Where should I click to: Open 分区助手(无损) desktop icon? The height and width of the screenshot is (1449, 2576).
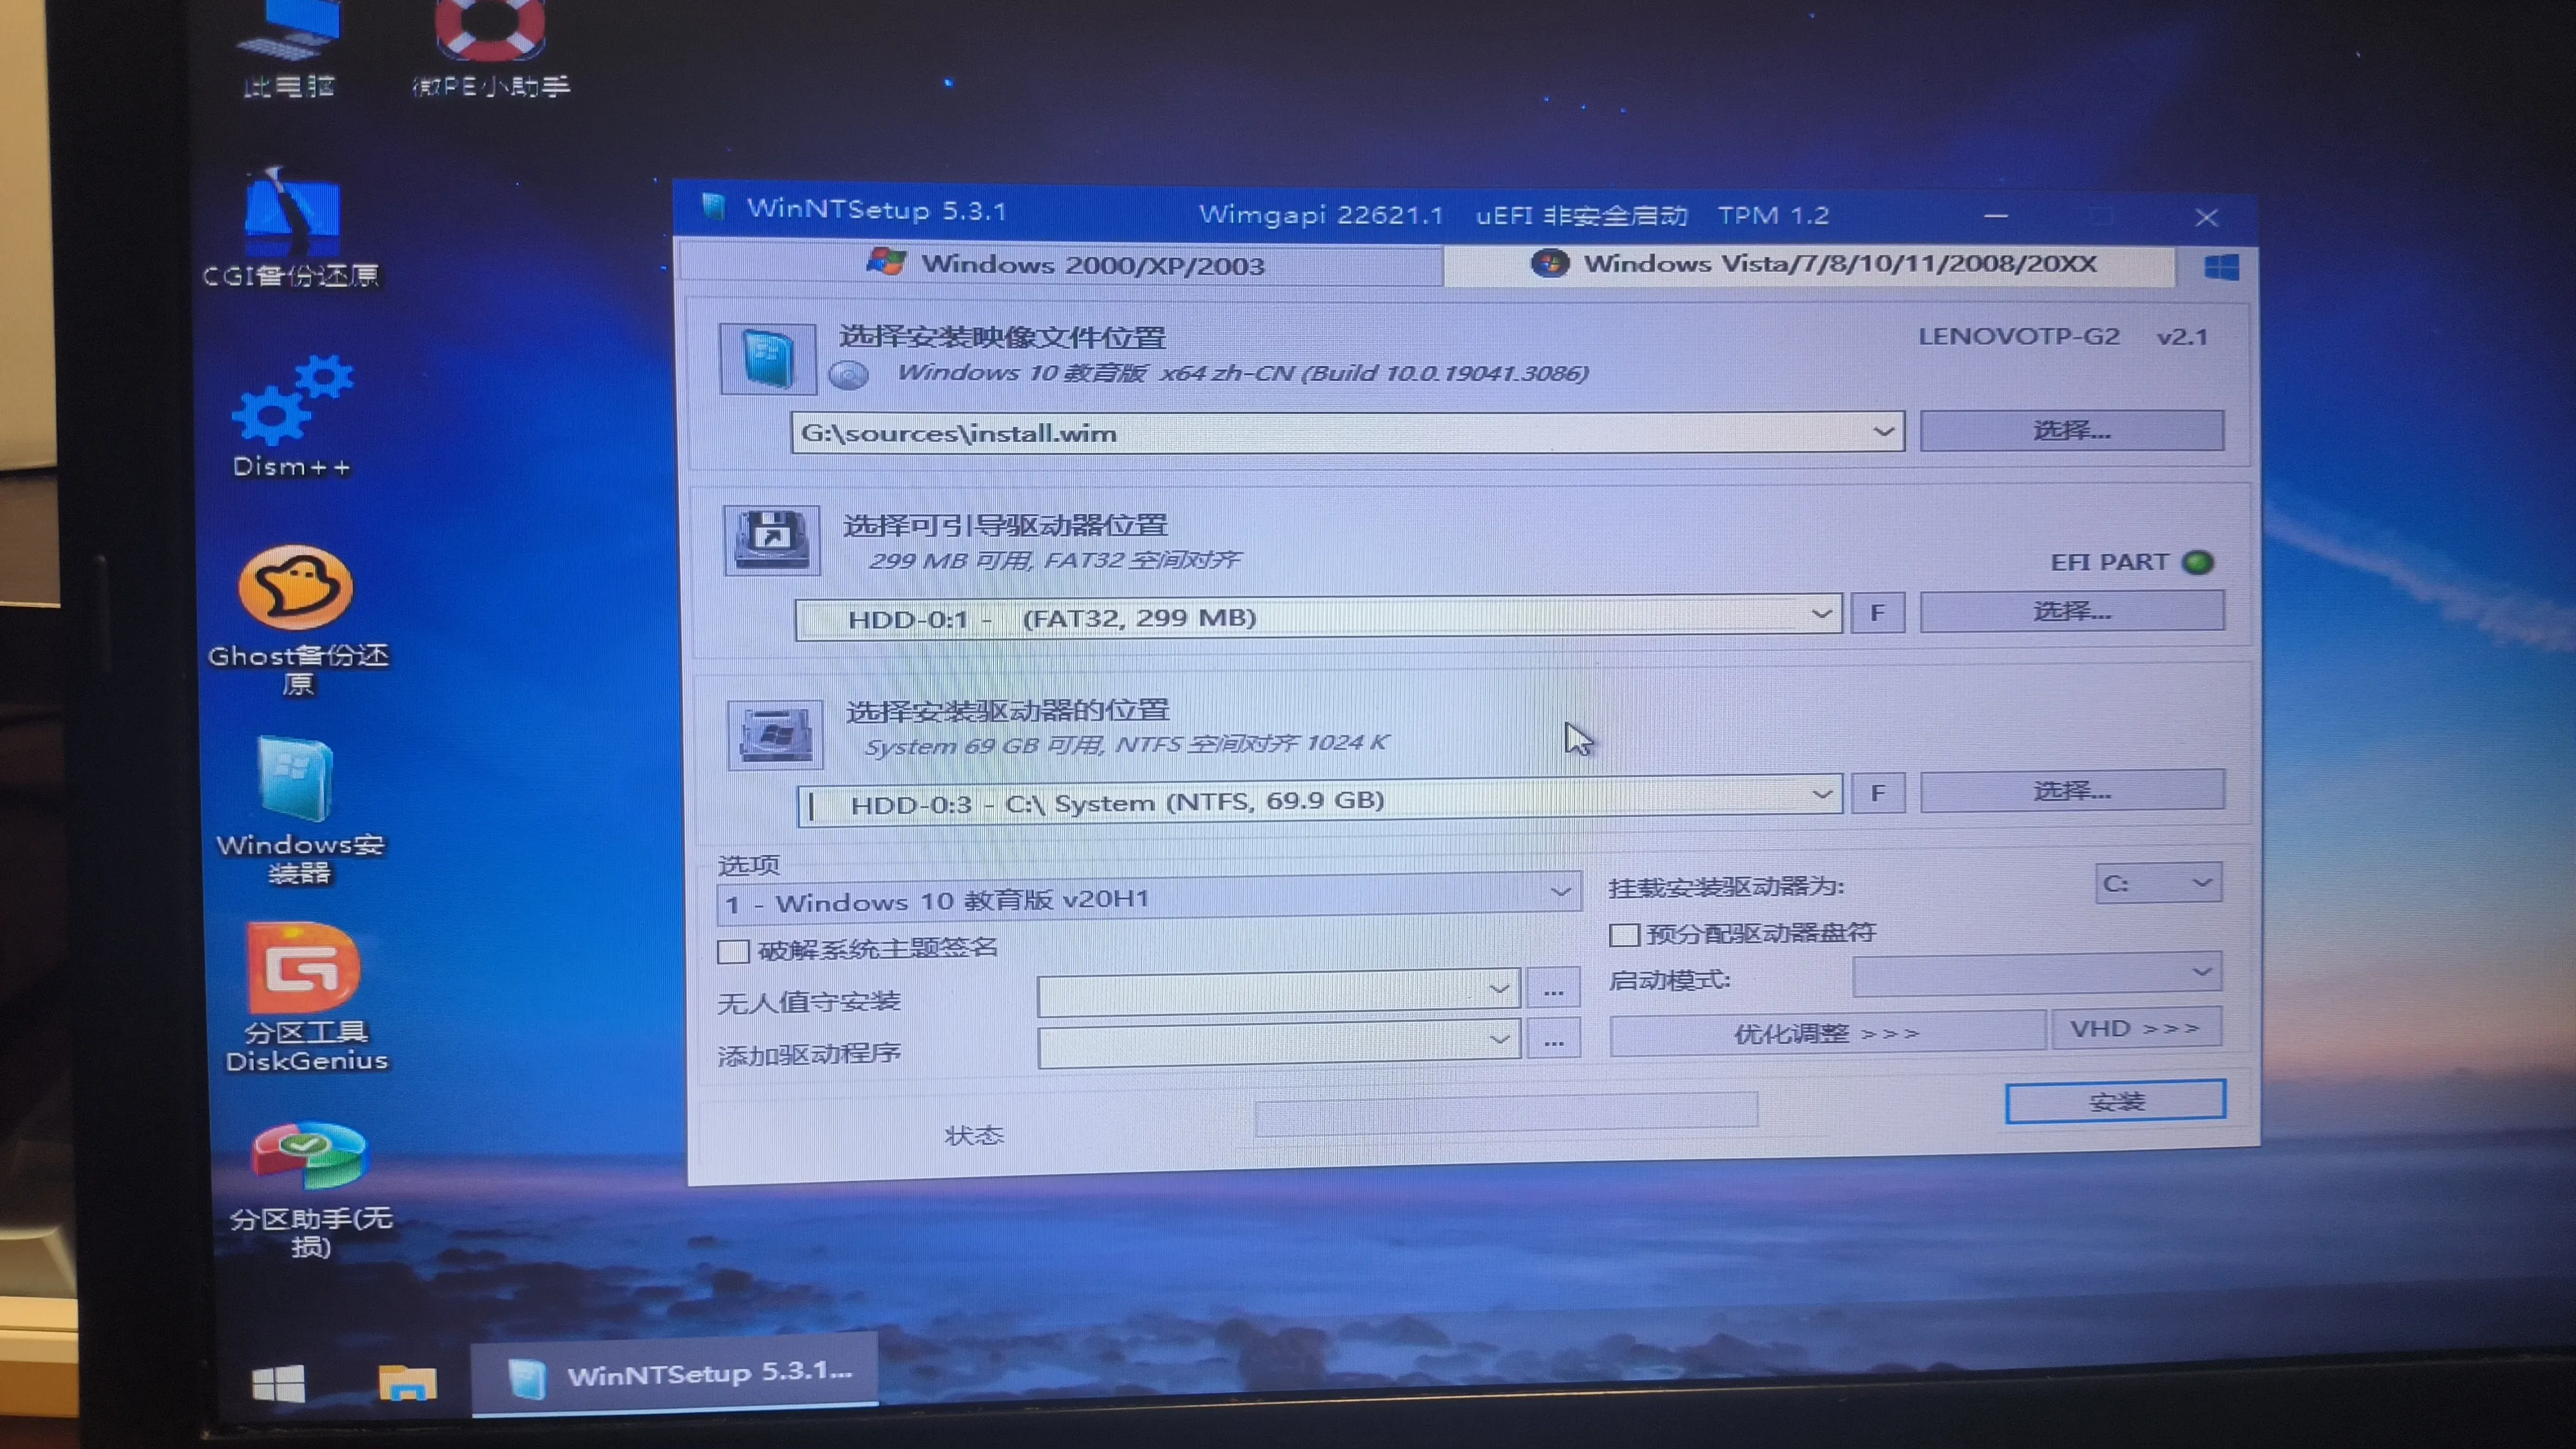pos(310,1190)
